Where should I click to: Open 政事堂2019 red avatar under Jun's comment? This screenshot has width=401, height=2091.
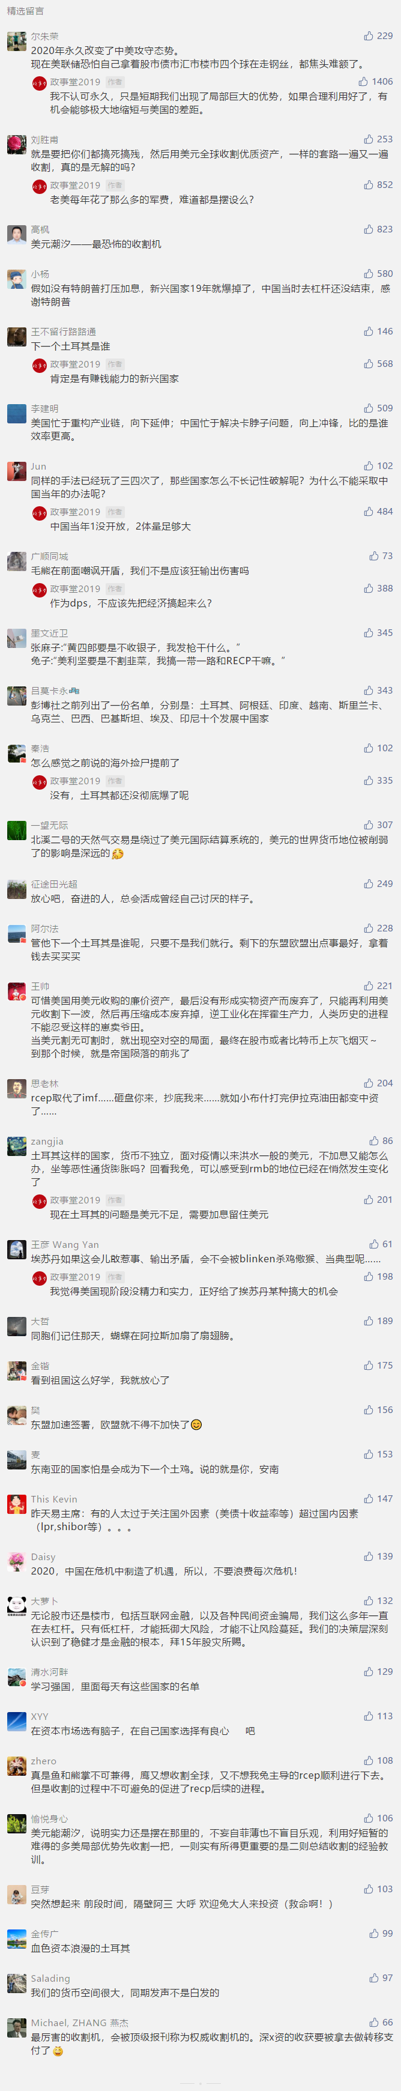tap(39, 513)
